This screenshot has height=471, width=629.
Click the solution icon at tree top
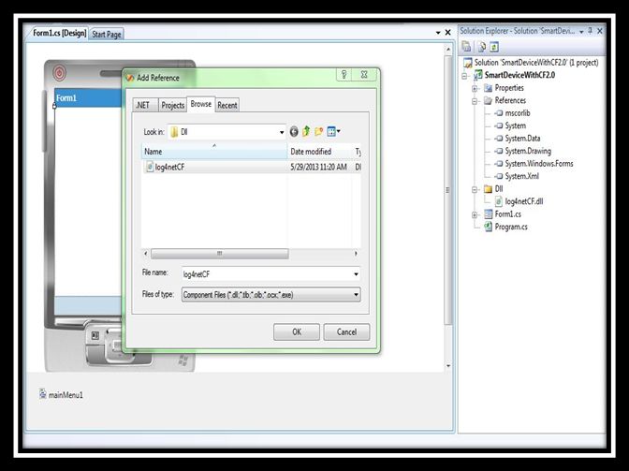[x=468, y=63]
